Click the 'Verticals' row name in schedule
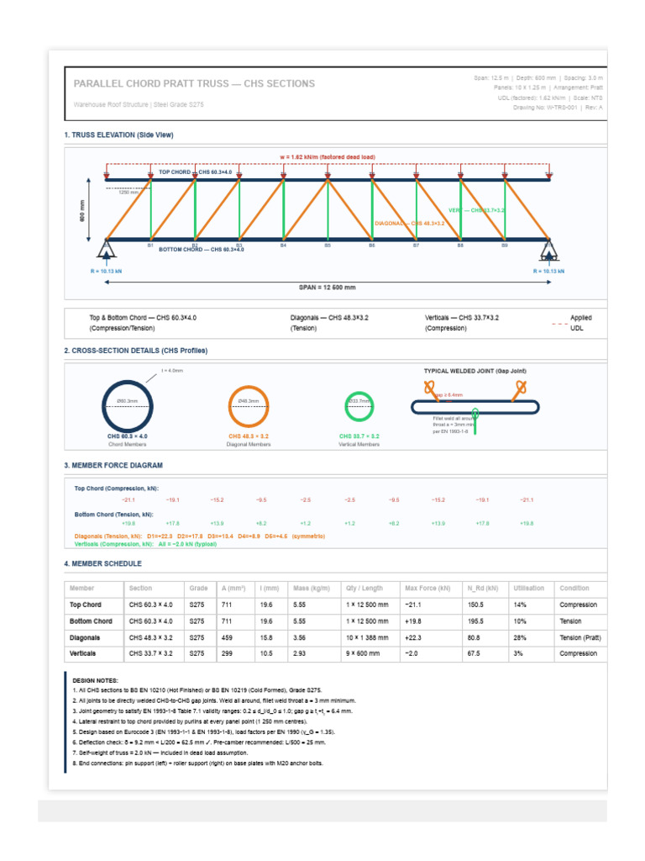The height and width of the screenshot is (861, 645). [82, 653]
